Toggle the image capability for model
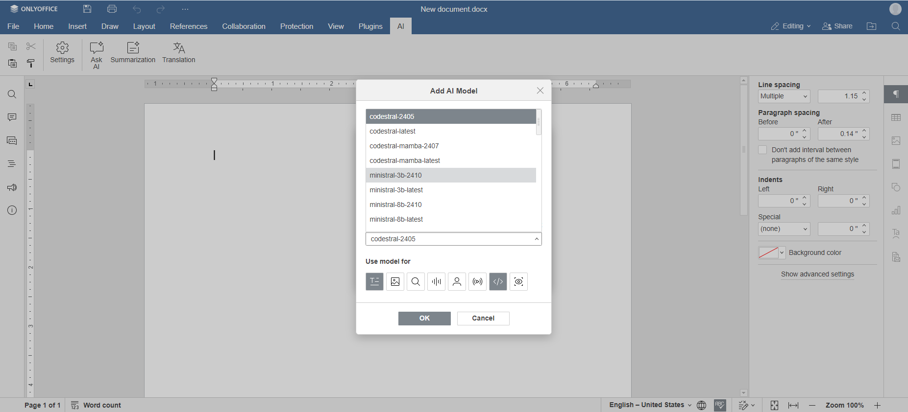Viewport: 908px width, 412px height. point(395,281)
